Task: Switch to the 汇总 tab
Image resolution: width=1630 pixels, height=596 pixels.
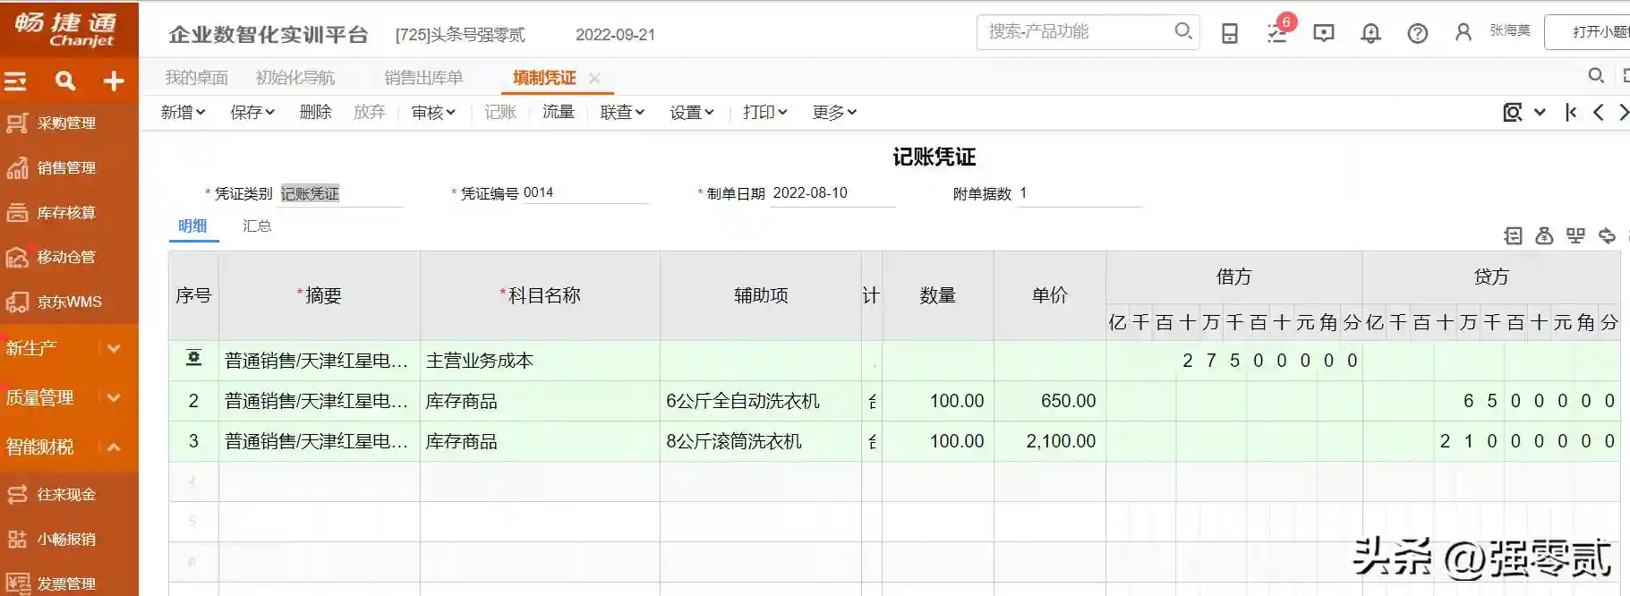Action: pos(257,226)
